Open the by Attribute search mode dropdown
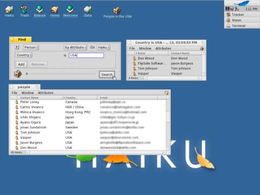 75,47
